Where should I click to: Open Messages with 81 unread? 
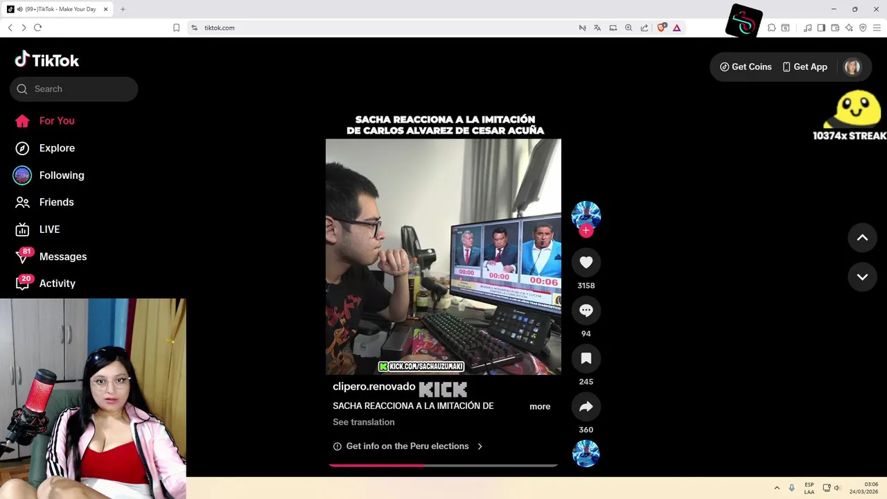(x=51, y=256)
